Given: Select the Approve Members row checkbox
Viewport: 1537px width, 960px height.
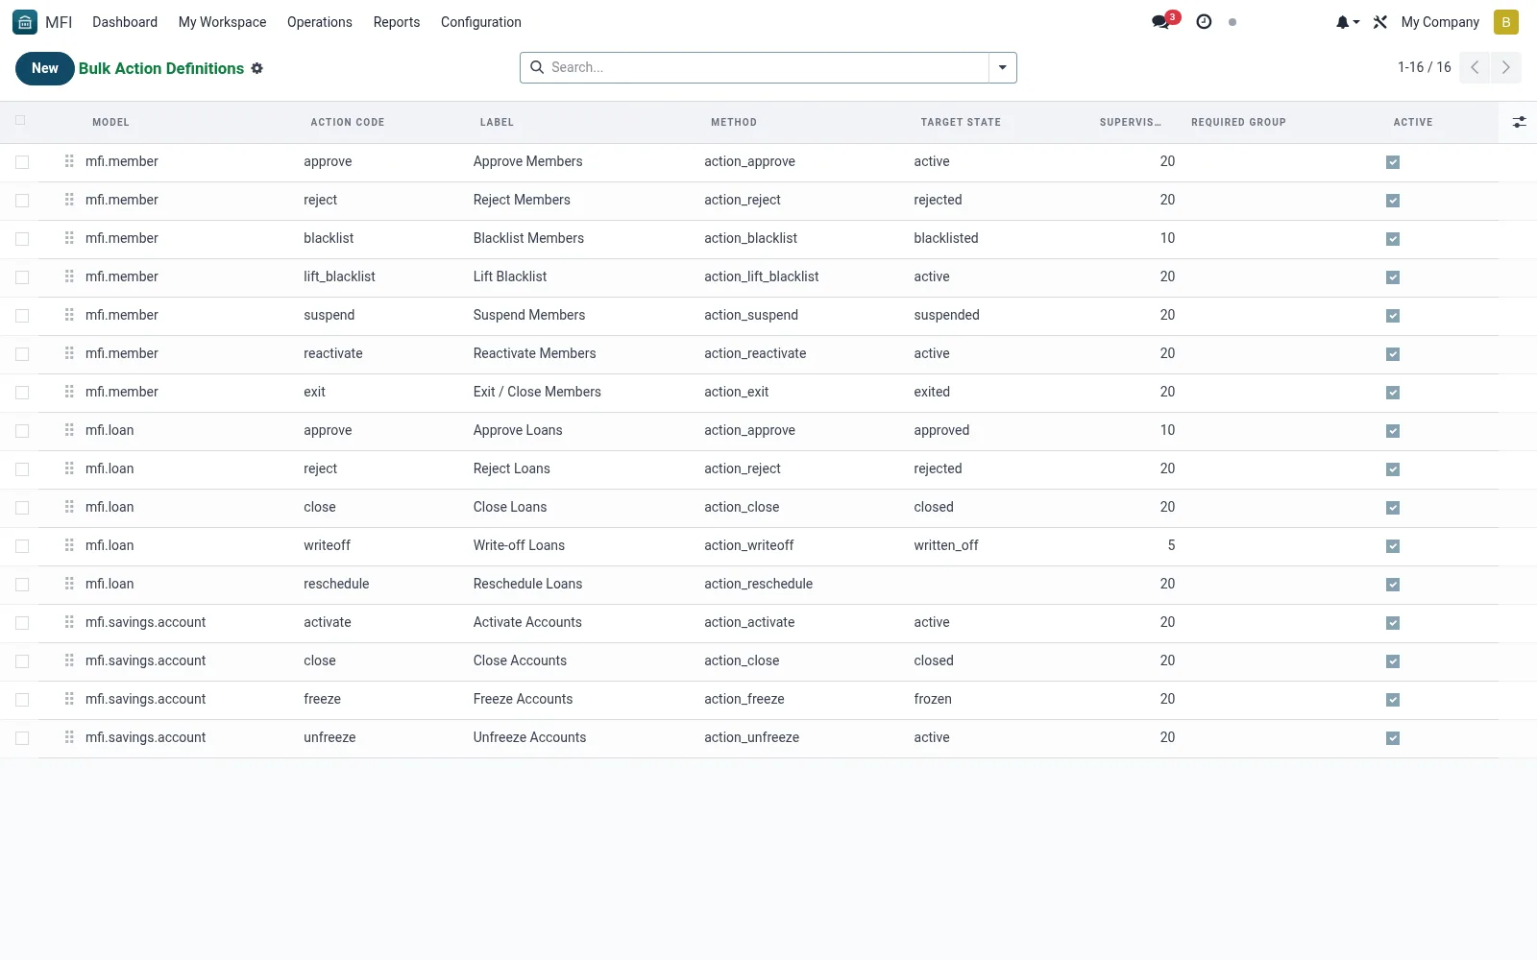Looking at the screenshot, I should 22,162.
